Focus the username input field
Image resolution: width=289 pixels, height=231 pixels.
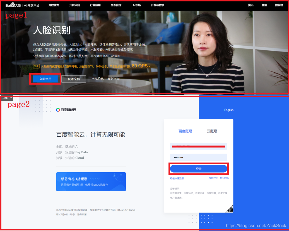tap(199, 146)
